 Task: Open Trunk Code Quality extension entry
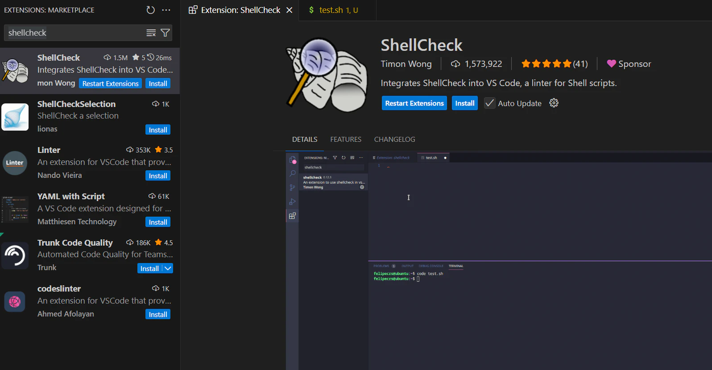point(90,255)
